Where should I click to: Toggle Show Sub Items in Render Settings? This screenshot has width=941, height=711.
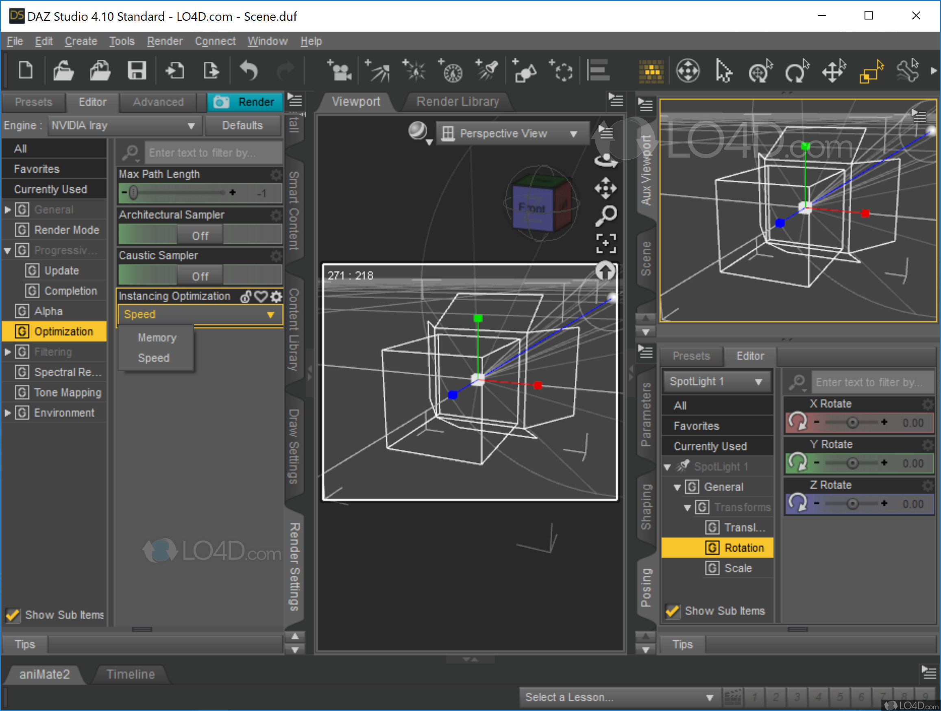(12, 616)
